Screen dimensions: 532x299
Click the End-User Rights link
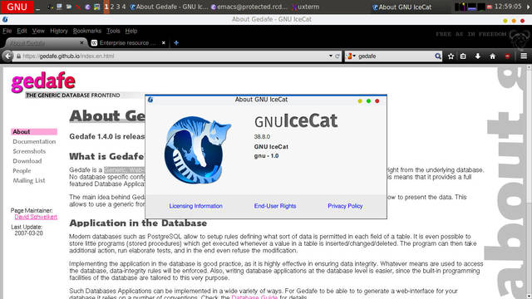(275, 206)
